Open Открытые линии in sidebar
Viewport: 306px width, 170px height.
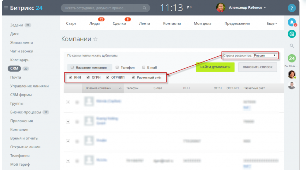[25, 147]
